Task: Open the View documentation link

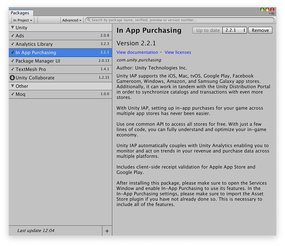Action: [137, 52]
